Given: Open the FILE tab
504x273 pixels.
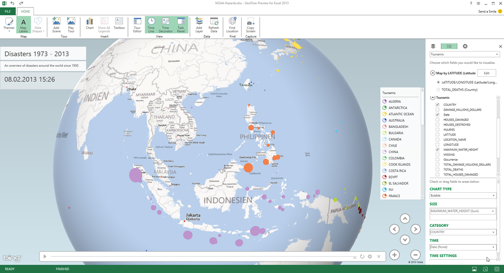Looking at the screenshot, I should pos(7,11).
